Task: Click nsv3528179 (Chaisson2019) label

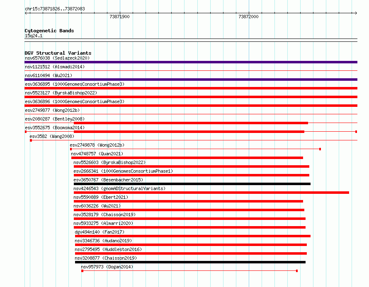Action: [x=104, y=215]
